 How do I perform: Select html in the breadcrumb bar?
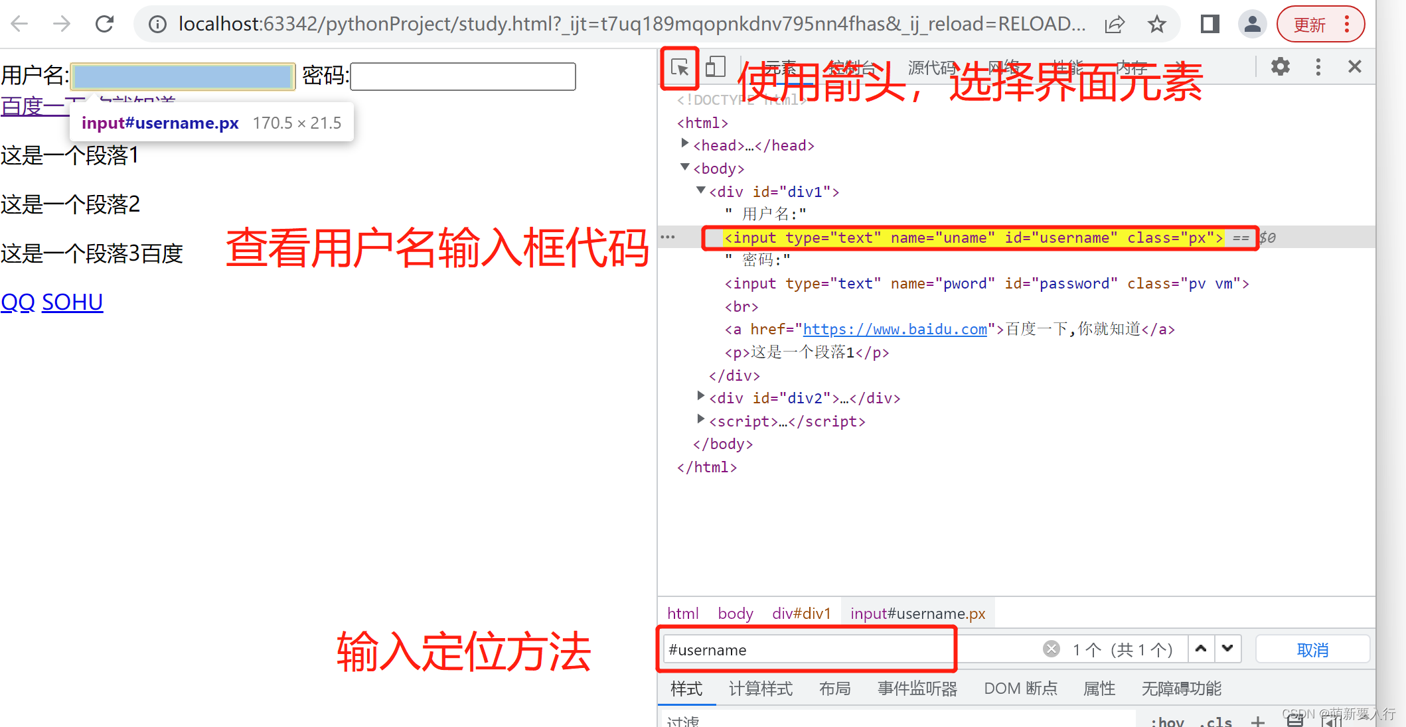click(682, 614)
